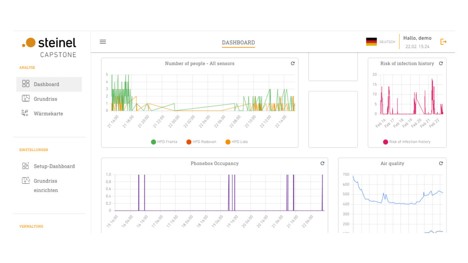Select the DASHBOARD tab heading
The height and width of the screenshot is (263, 468).
pos(238,43)
